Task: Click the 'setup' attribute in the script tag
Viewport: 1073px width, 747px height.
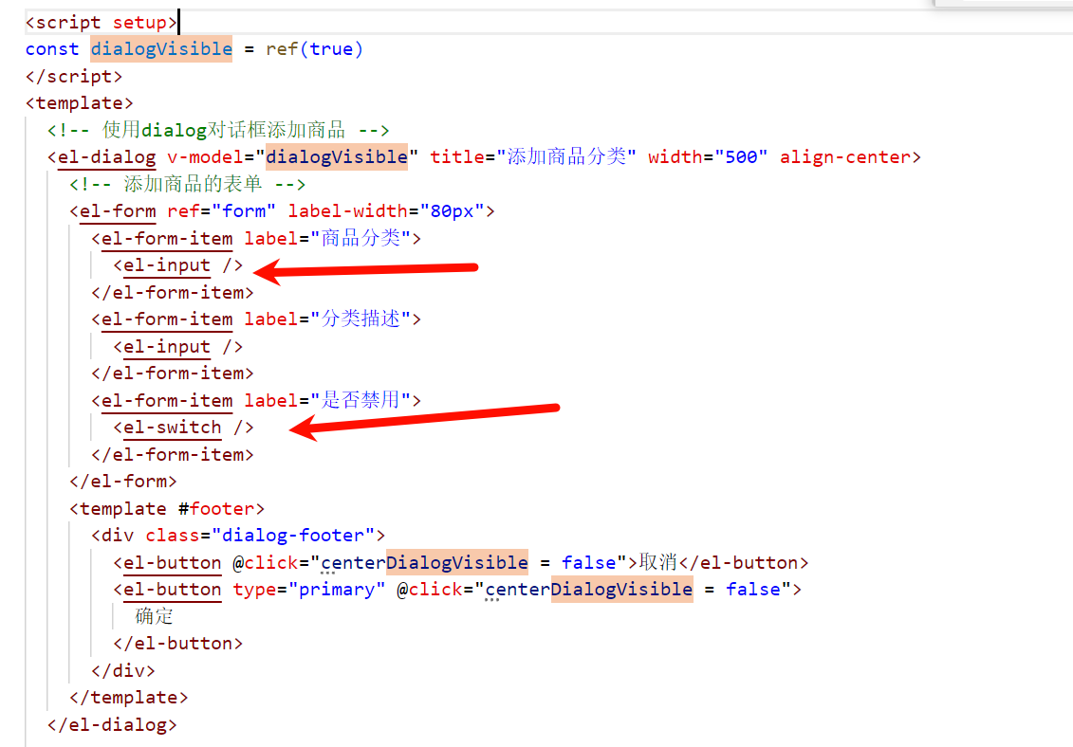Action: (x=139, y=23)
